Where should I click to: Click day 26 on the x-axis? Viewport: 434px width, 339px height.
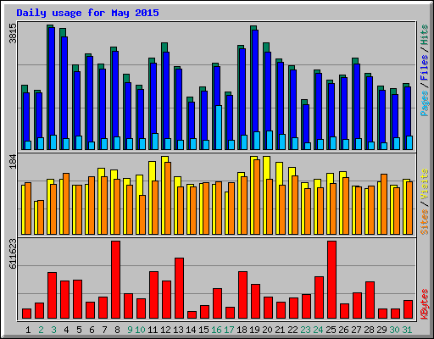tap(343, 330)
